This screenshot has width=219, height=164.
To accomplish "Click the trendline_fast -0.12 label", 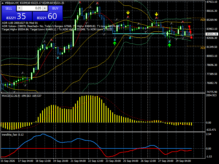I will click(x=13, y=134).
